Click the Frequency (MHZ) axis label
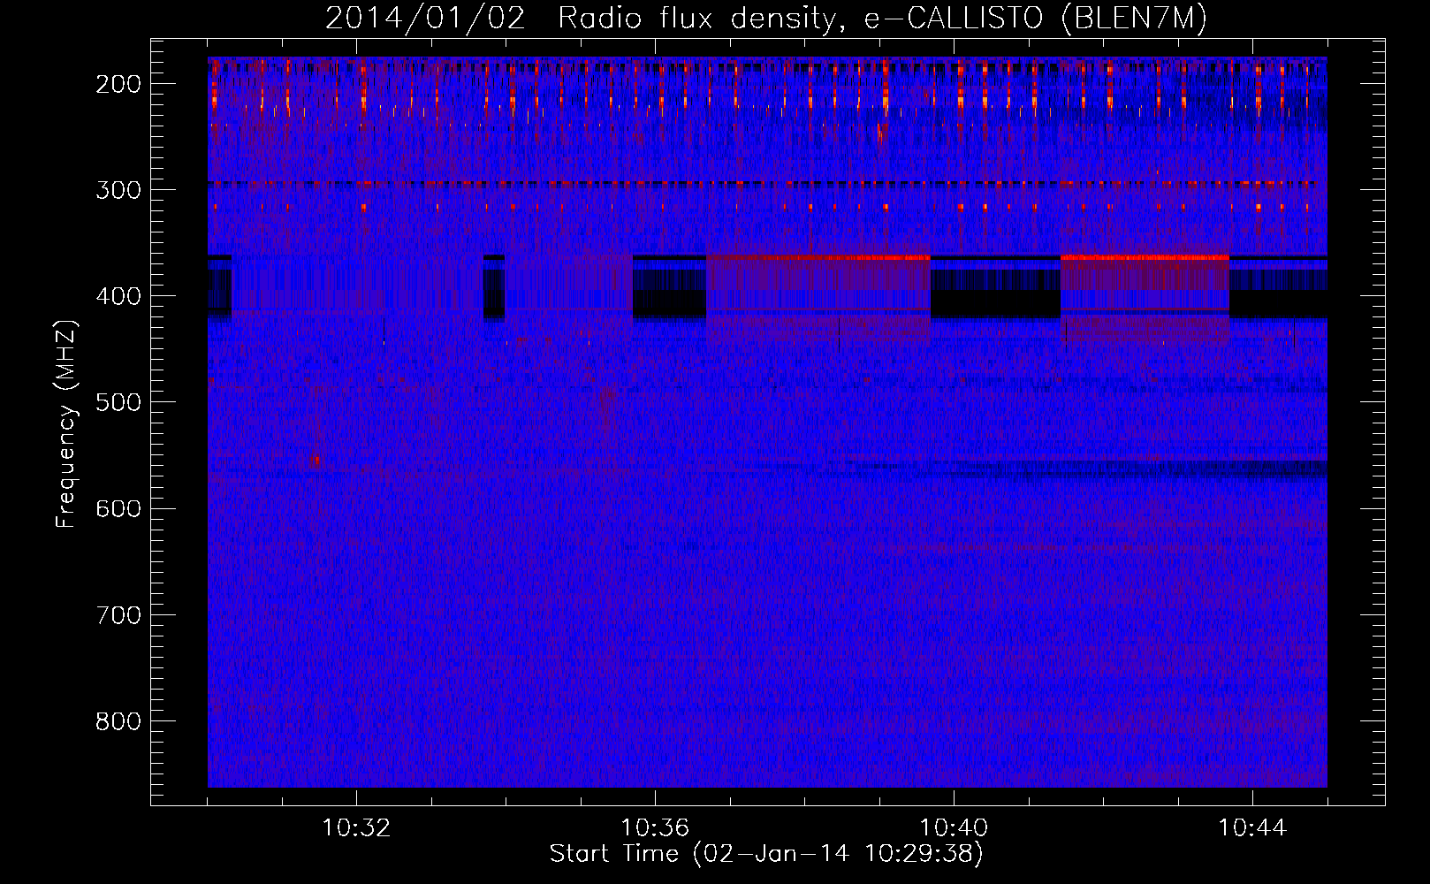1430x884 pixels. pyautogui.click(x=66, y=424)
